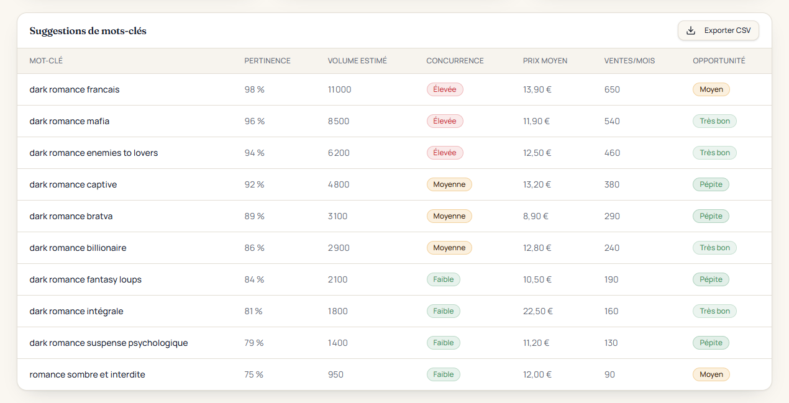Select "romance sombre et interdite" keyword

(x=88, y=374)
